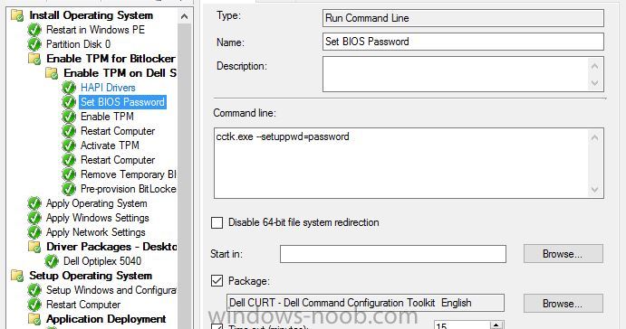
Task: Click green check icon beside HAPI Drivers
Action: click(69, 88)
